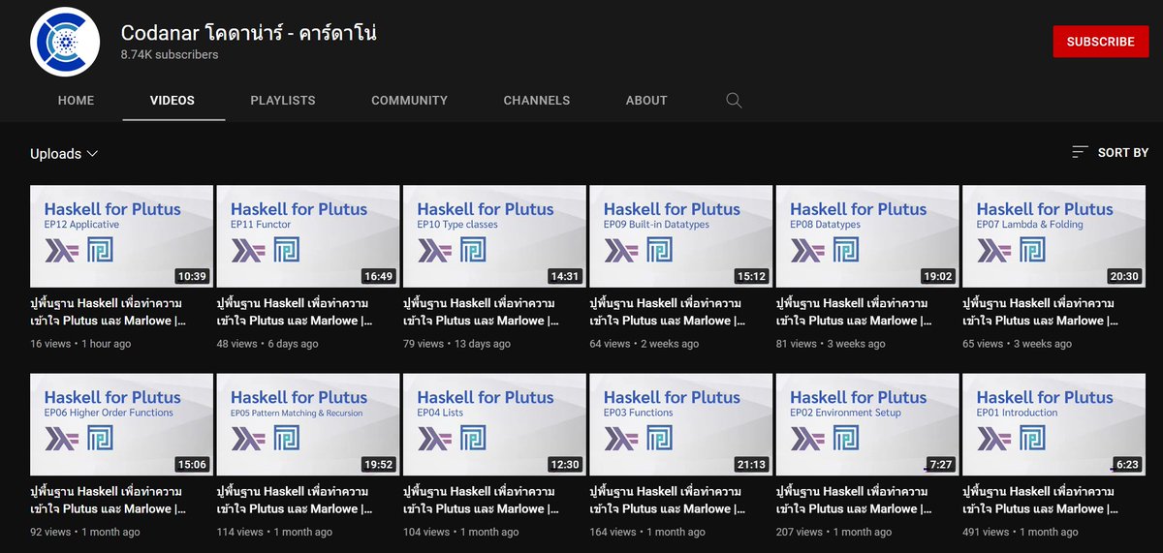Click the title of the 81-views video

click(853, 312)
